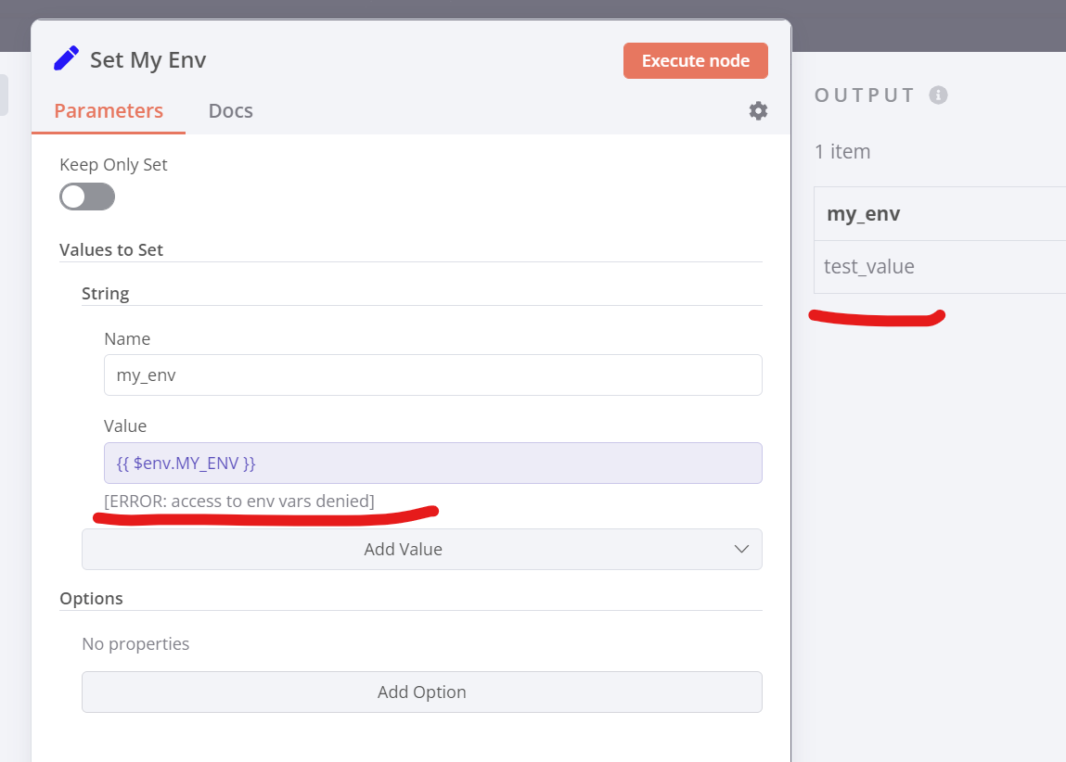Click the Keep Only Set label
Viewport: 1066px width, 762px height.
pyautogui.click(x=113, y=165)
